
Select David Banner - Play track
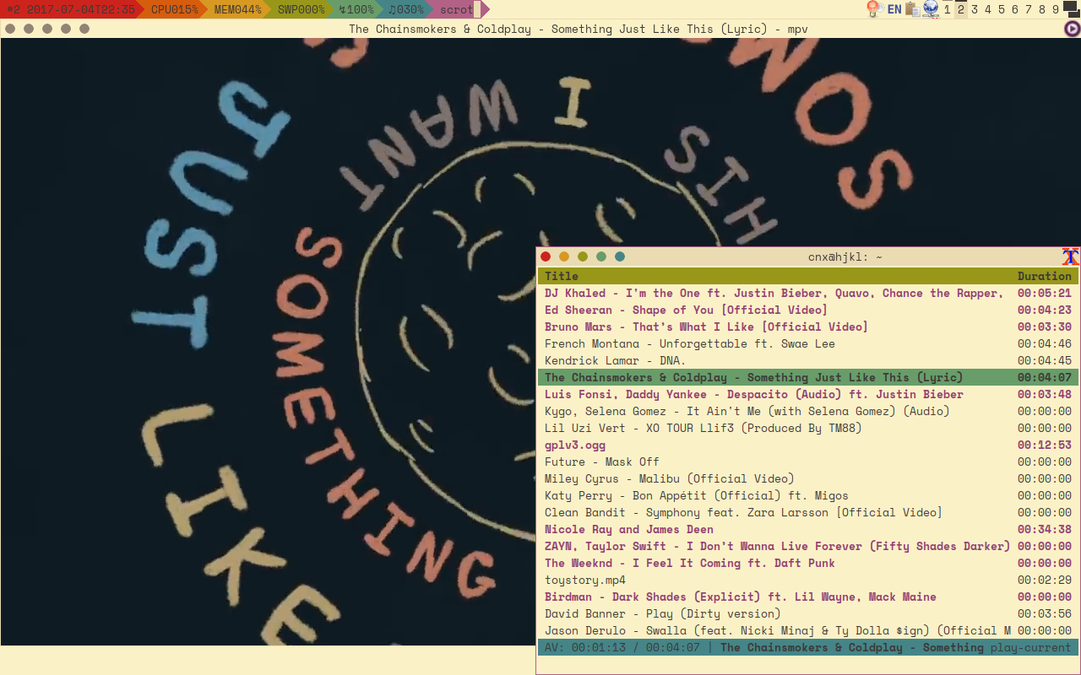(x=808, y=613)
